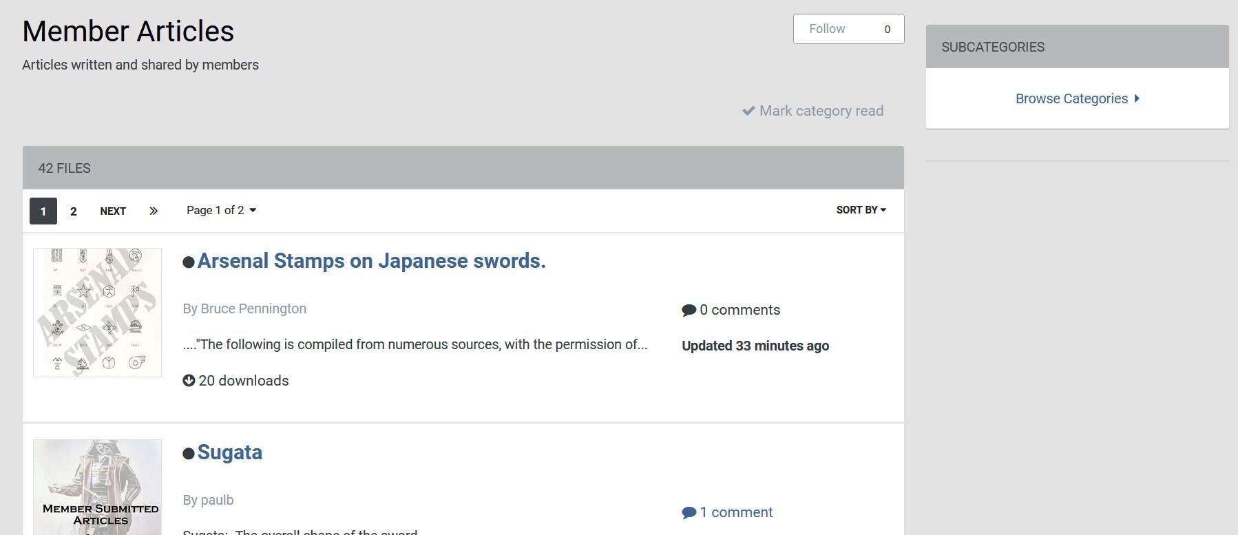This screenshot has width=1238, height=535.
Task: Open the Arsenal Stamps thumbnail image
Action: tap(97, 312)
